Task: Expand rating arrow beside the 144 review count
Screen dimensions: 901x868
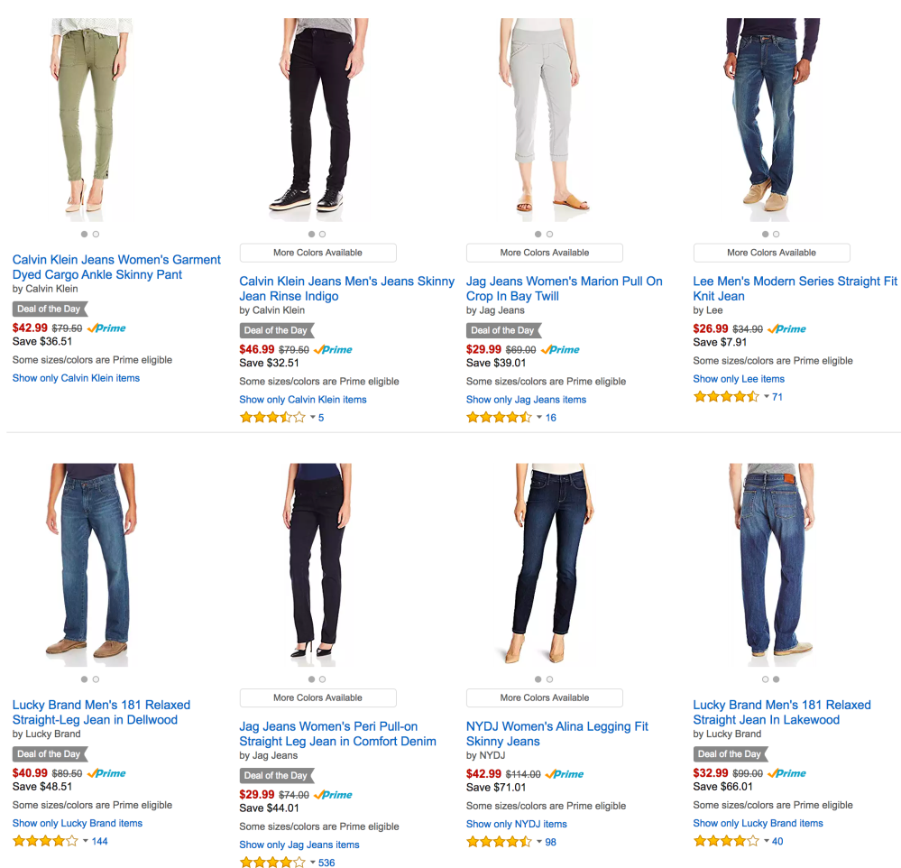Action: tap(86, 842)
